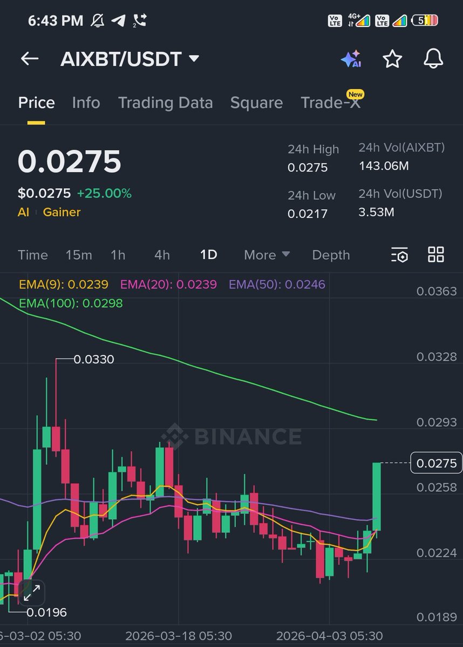Image resolution: width=463 pixels, height=647 pixels.
Task: Tap the battery indicator in the status bar
Action: click(x=424, y=19)
